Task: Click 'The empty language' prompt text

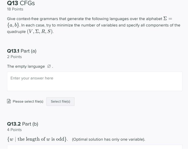Action: point(26,66)
